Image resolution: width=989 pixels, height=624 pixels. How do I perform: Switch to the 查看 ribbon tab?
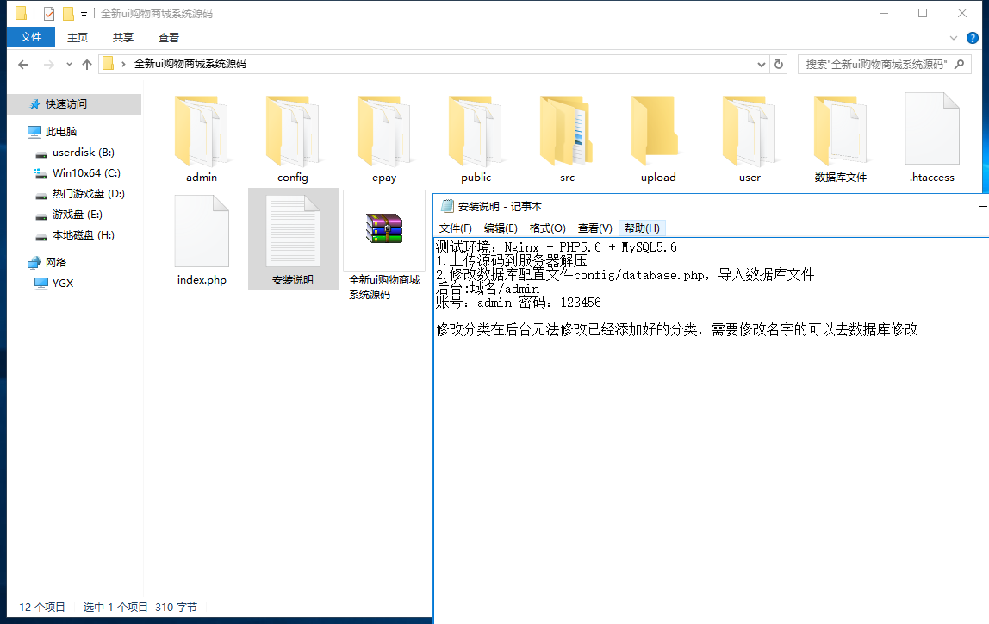coord(169,37)
